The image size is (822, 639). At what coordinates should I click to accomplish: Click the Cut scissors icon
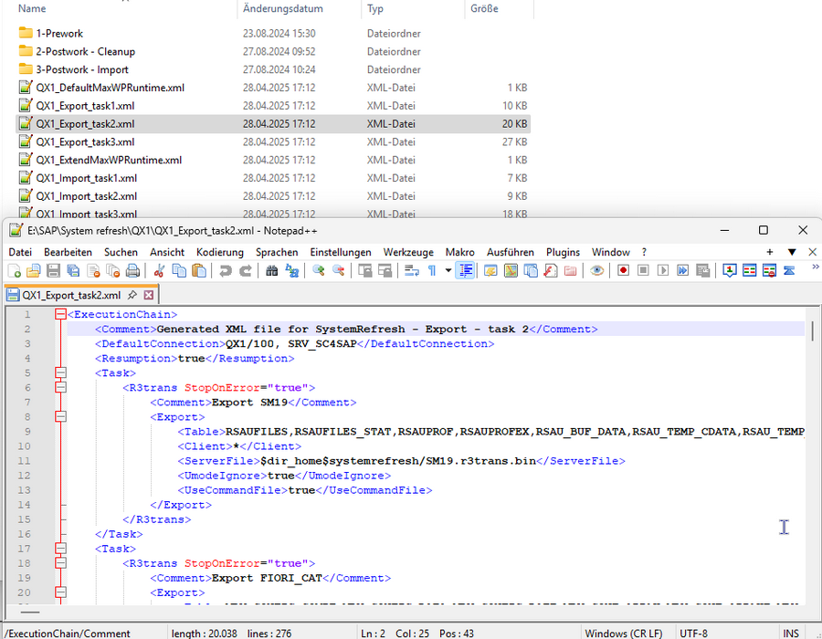(x=159, y=271)
